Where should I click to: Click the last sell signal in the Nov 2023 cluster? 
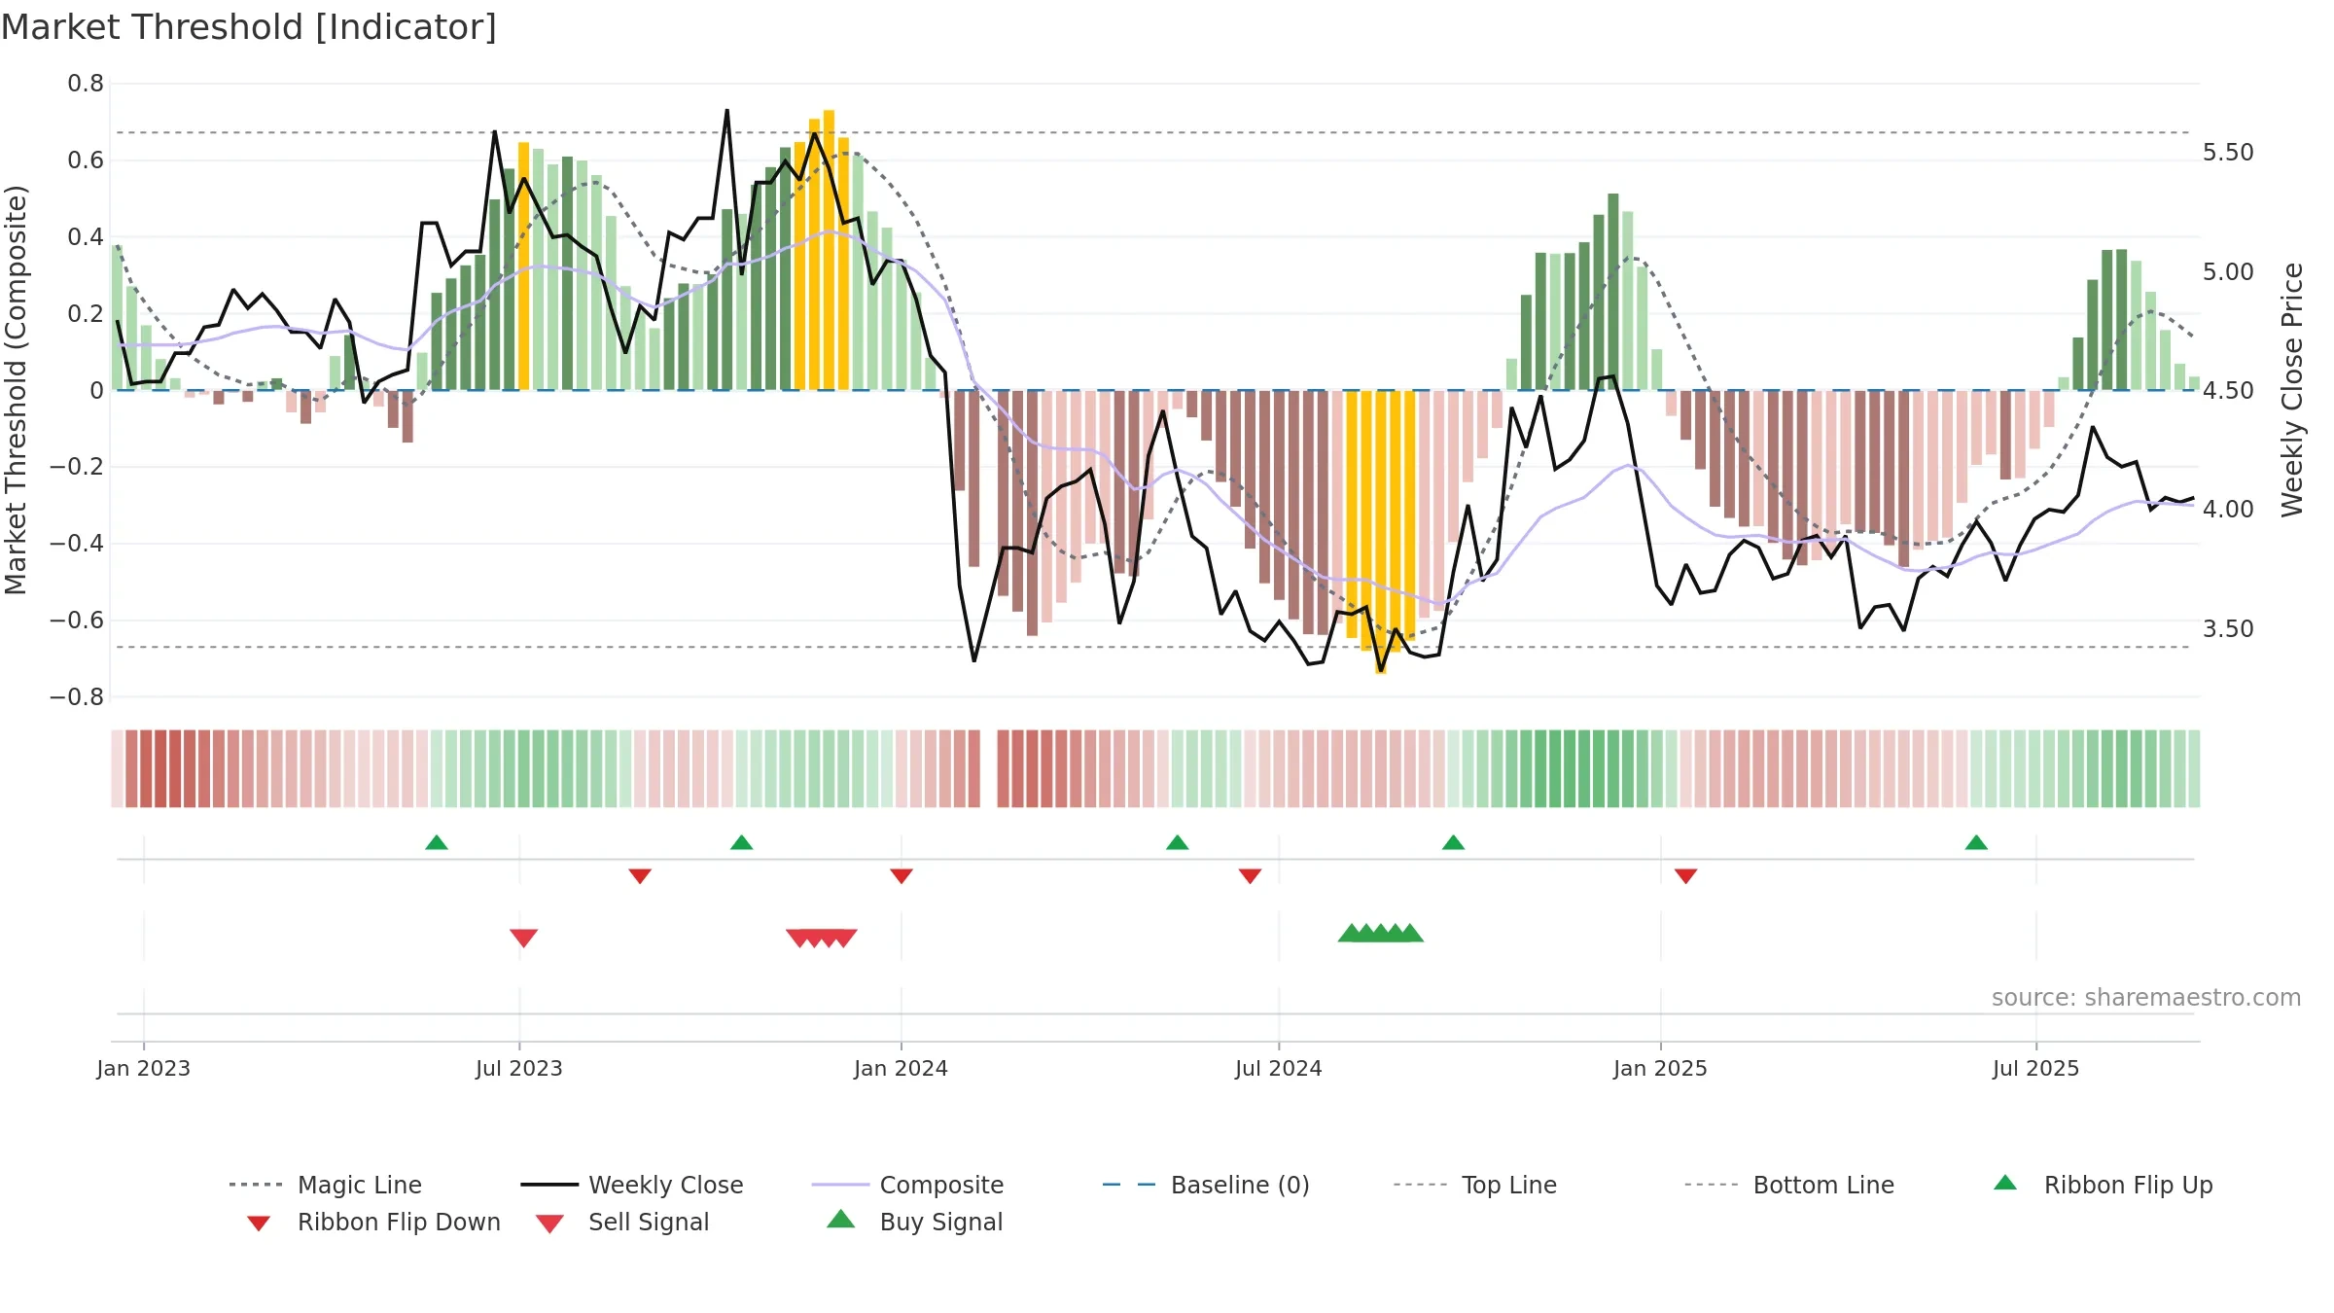pyautogui.click(x=844, y=938)
